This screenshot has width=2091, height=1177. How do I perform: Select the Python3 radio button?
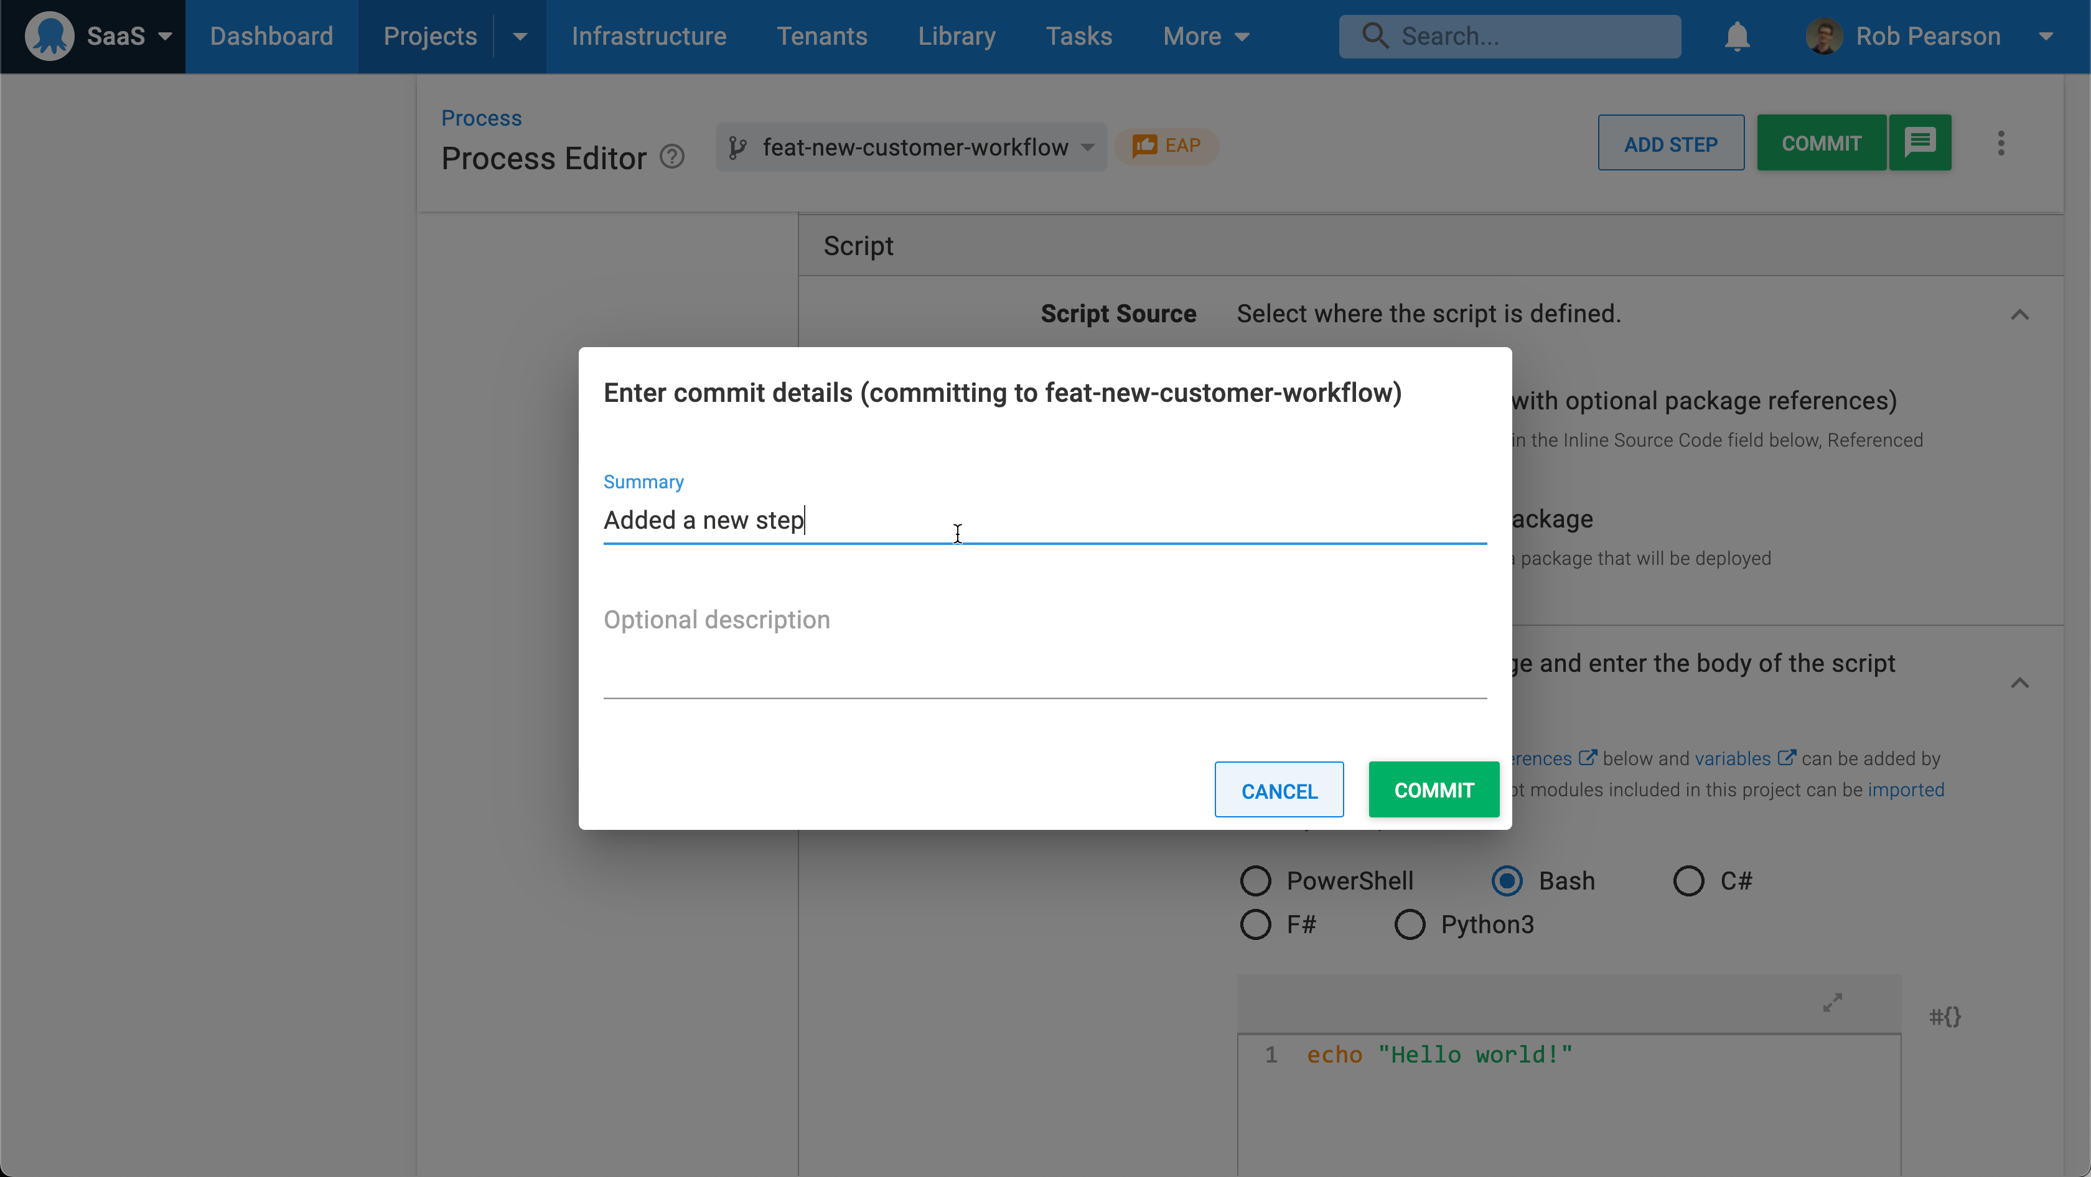tap(1408, 924)
